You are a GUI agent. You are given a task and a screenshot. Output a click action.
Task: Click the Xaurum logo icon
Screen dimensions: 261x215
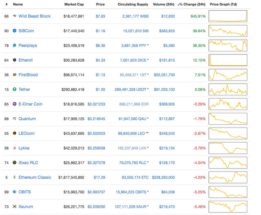15,206
